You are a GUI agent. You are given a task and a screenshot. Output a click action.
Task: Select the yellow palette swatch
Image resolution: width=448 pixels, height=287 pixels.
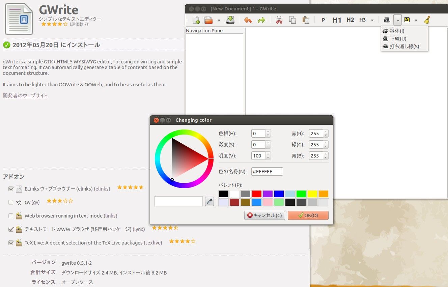(x=312, y=194)
